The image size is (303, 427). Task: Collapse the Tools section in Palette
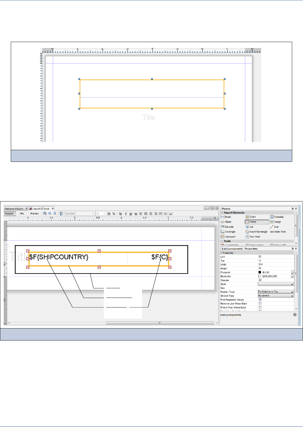pos(222,241)
